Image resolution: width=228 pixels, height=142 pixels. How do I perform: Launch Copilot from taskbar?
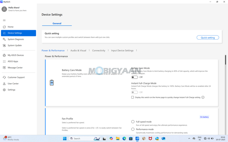[111, 138]
